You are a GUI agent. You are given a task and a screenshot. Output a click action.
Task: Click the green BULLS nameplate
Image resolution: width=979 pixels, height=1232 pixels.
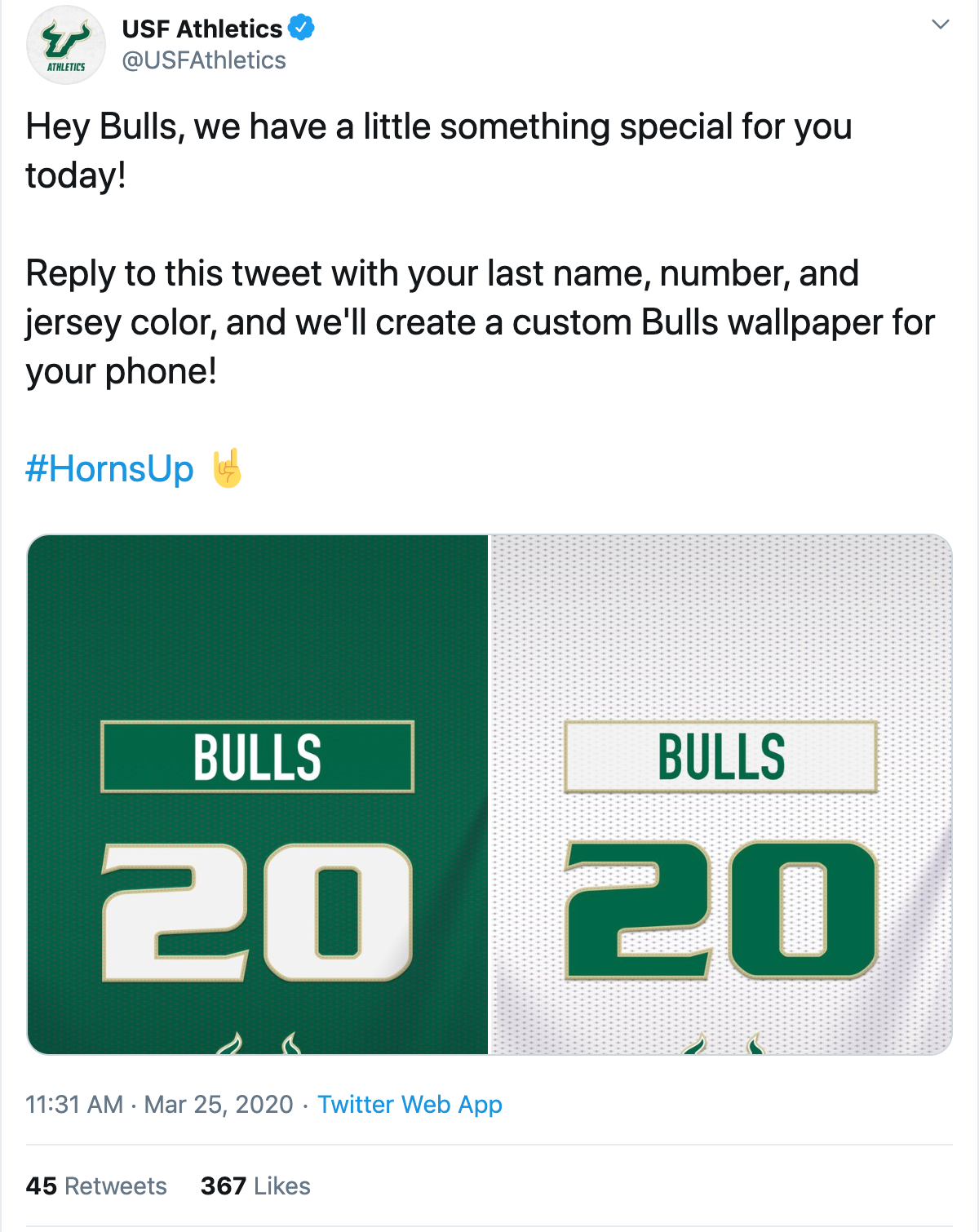(258, 756)
